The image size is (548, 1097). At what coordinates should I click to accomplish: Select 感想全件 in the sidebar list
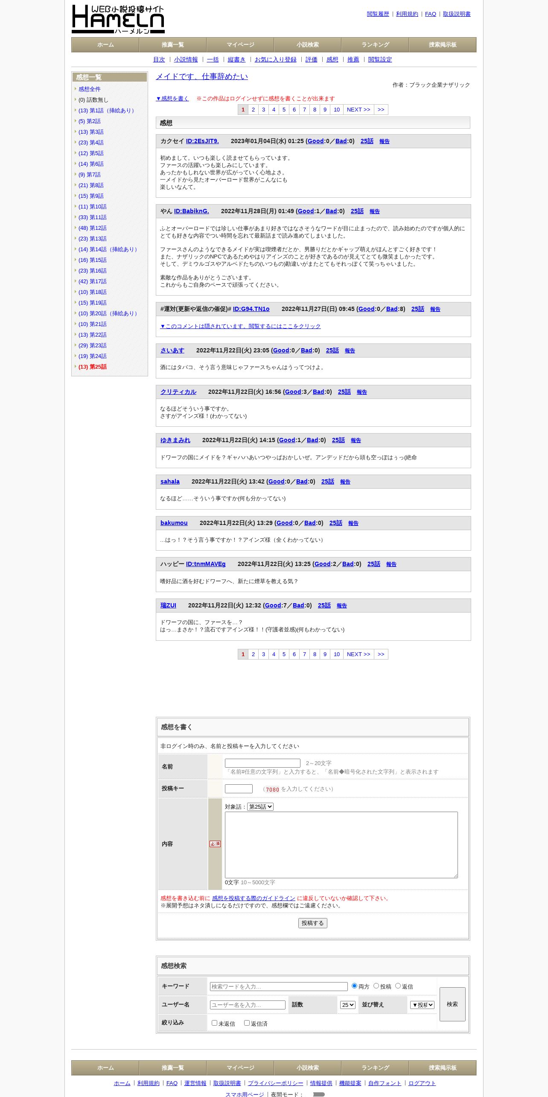(90, 89)
